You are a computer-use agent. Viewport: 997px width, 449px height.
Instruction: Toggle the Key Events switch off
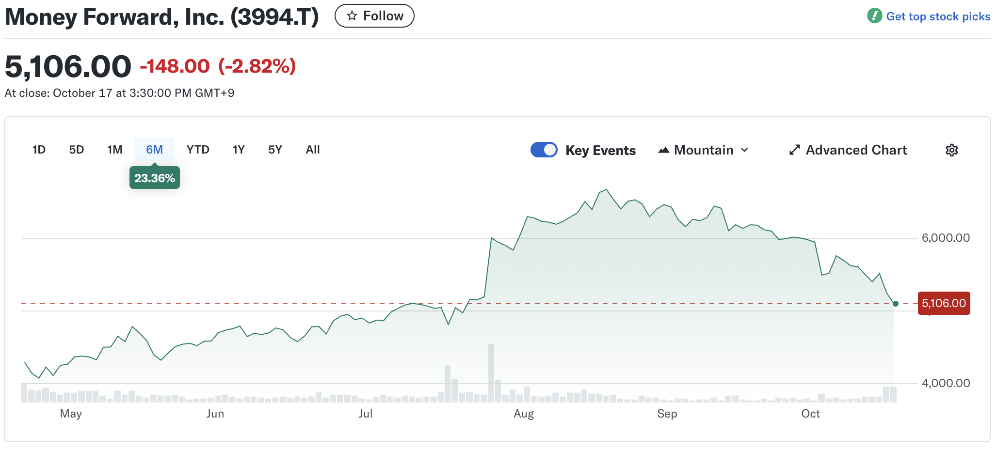544,150
